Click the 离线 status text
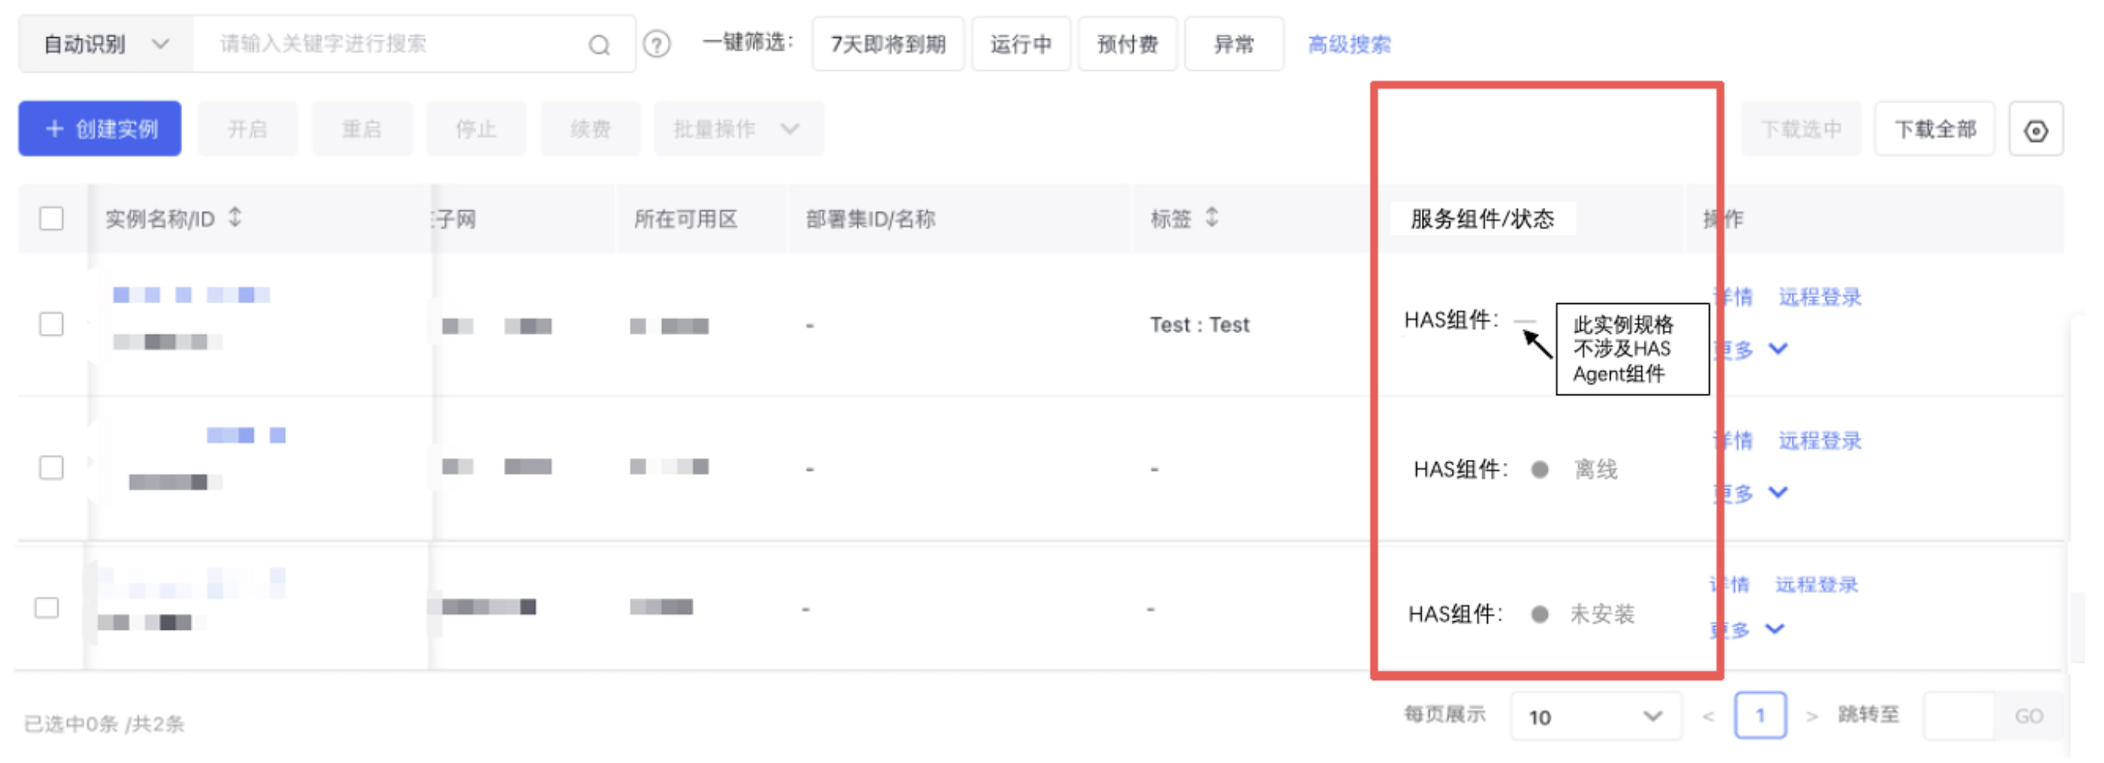 tap(1595, 469)
